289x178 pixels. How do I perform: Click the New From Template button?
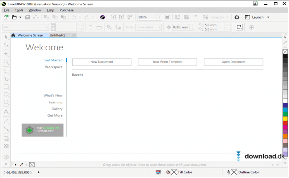coord(167,62)
